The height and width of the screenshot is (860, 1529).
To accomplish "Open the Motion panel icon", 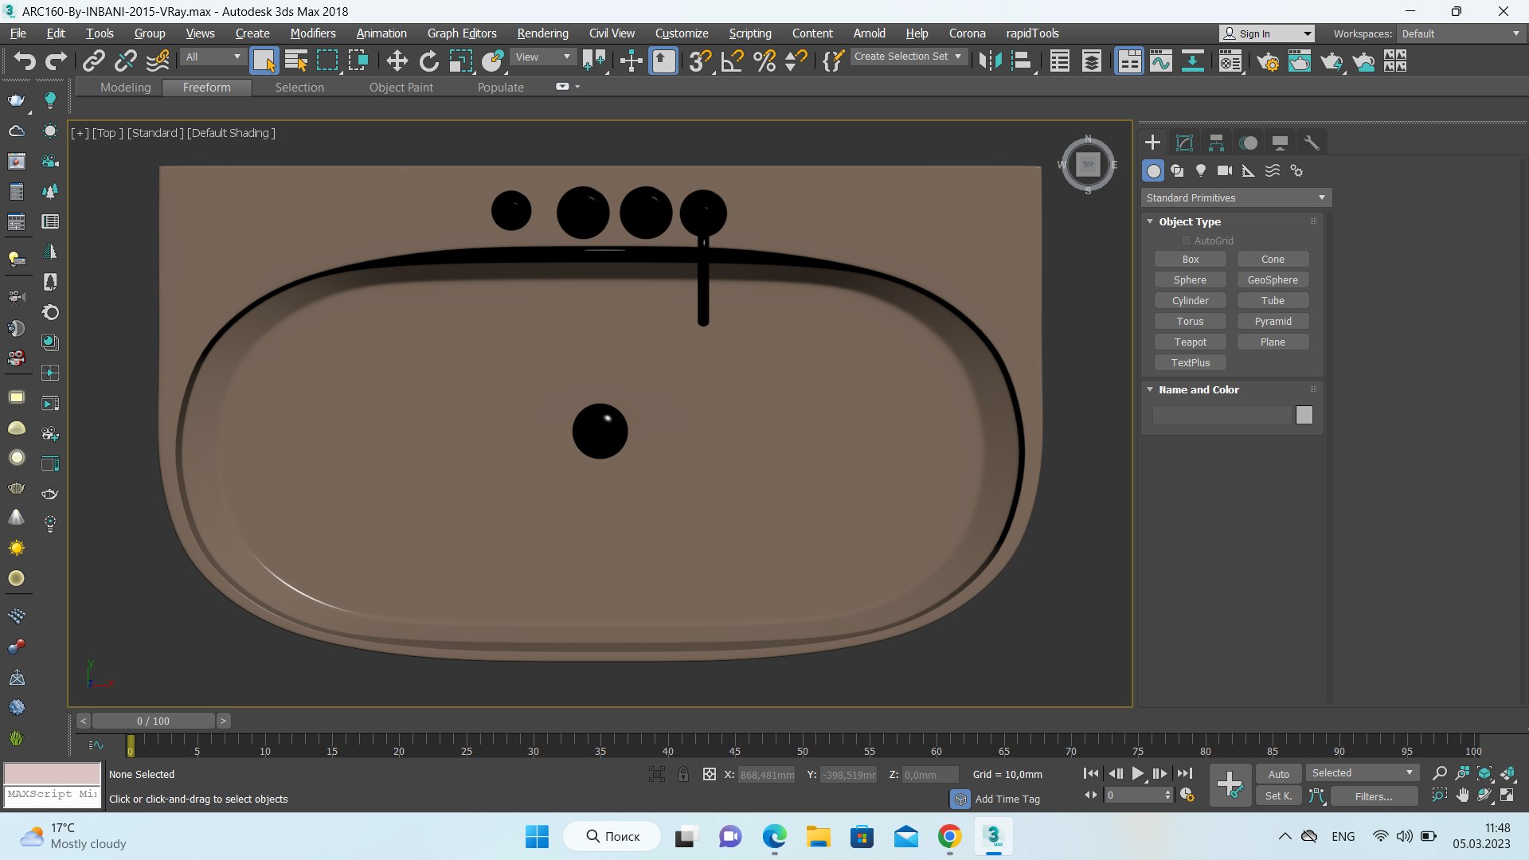I will tap(1248, 143).
